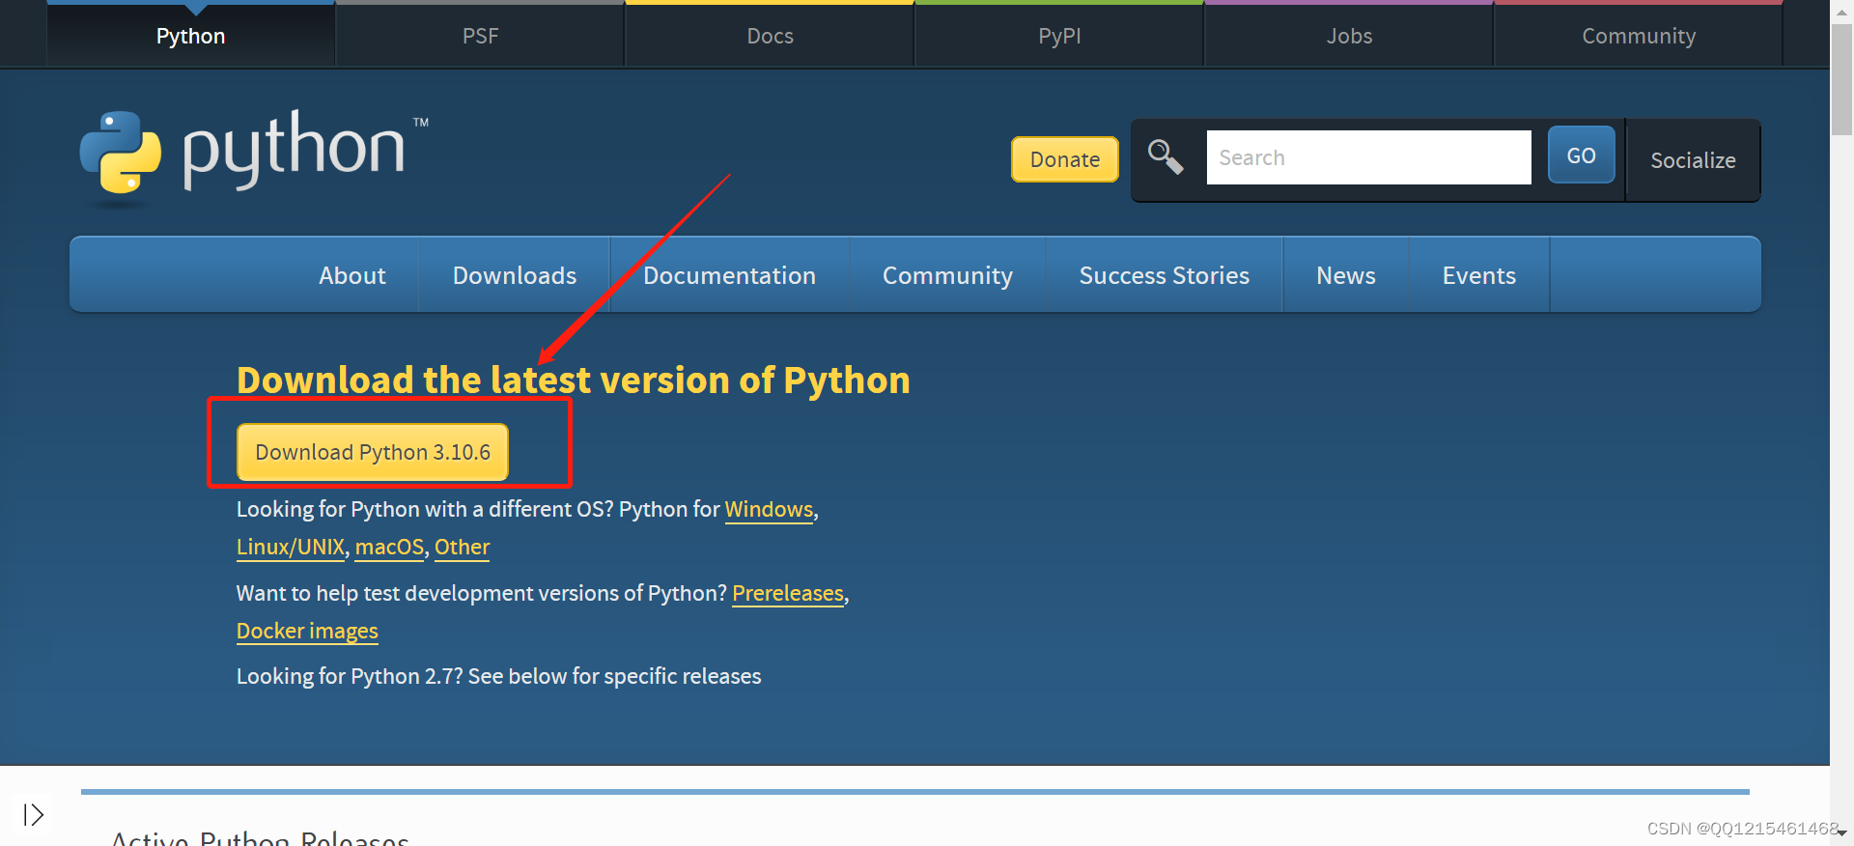
Task: Go to the PyPI top tab
Action: (x=1059, y=36)
